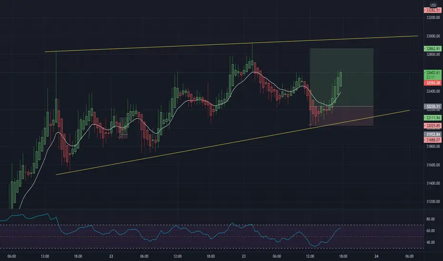Click the green 32862.91 target price label

432,48
